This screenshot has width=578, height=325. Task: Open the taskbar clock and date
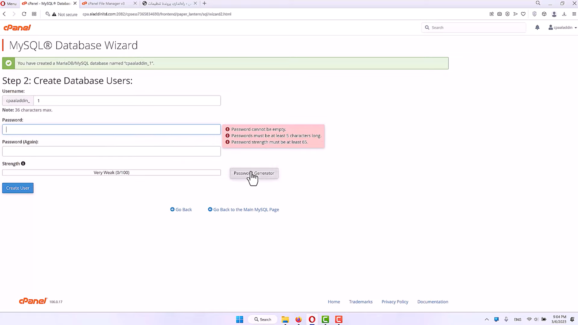coord(559,319)
